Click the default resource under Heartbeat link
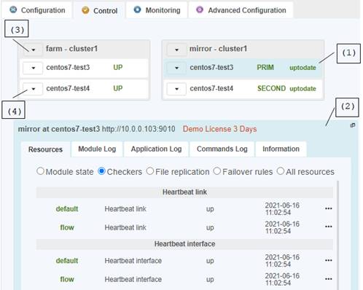The width and height of the screenshot is (363, 290). [x=67, y=209]
